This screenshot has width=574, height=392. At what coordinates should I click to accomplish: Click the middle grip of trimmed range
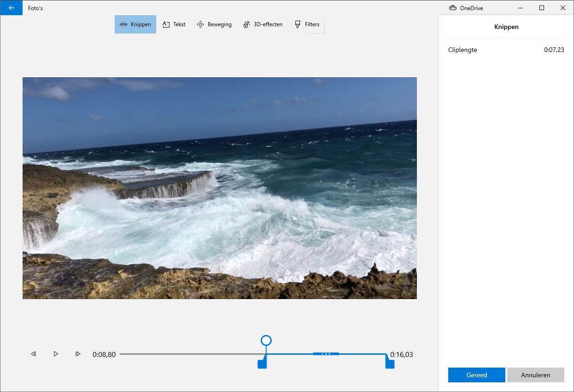click(x=326, y=354)
